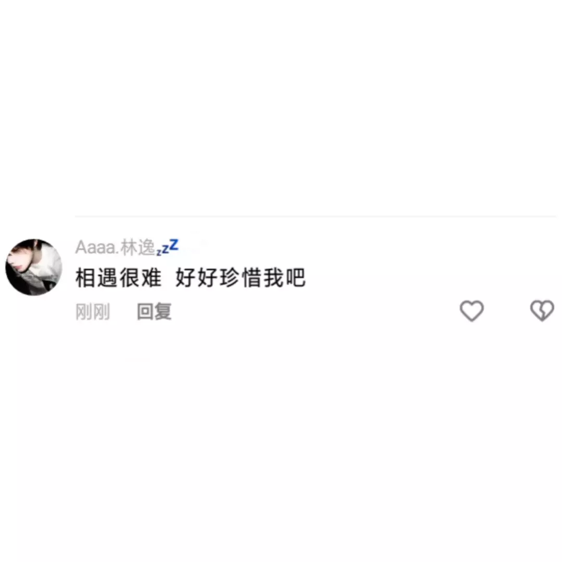Click the posted-time label next to 回复
Viewport: 562px width, 562px height.
pyautogui.click(x=93, y=312)
